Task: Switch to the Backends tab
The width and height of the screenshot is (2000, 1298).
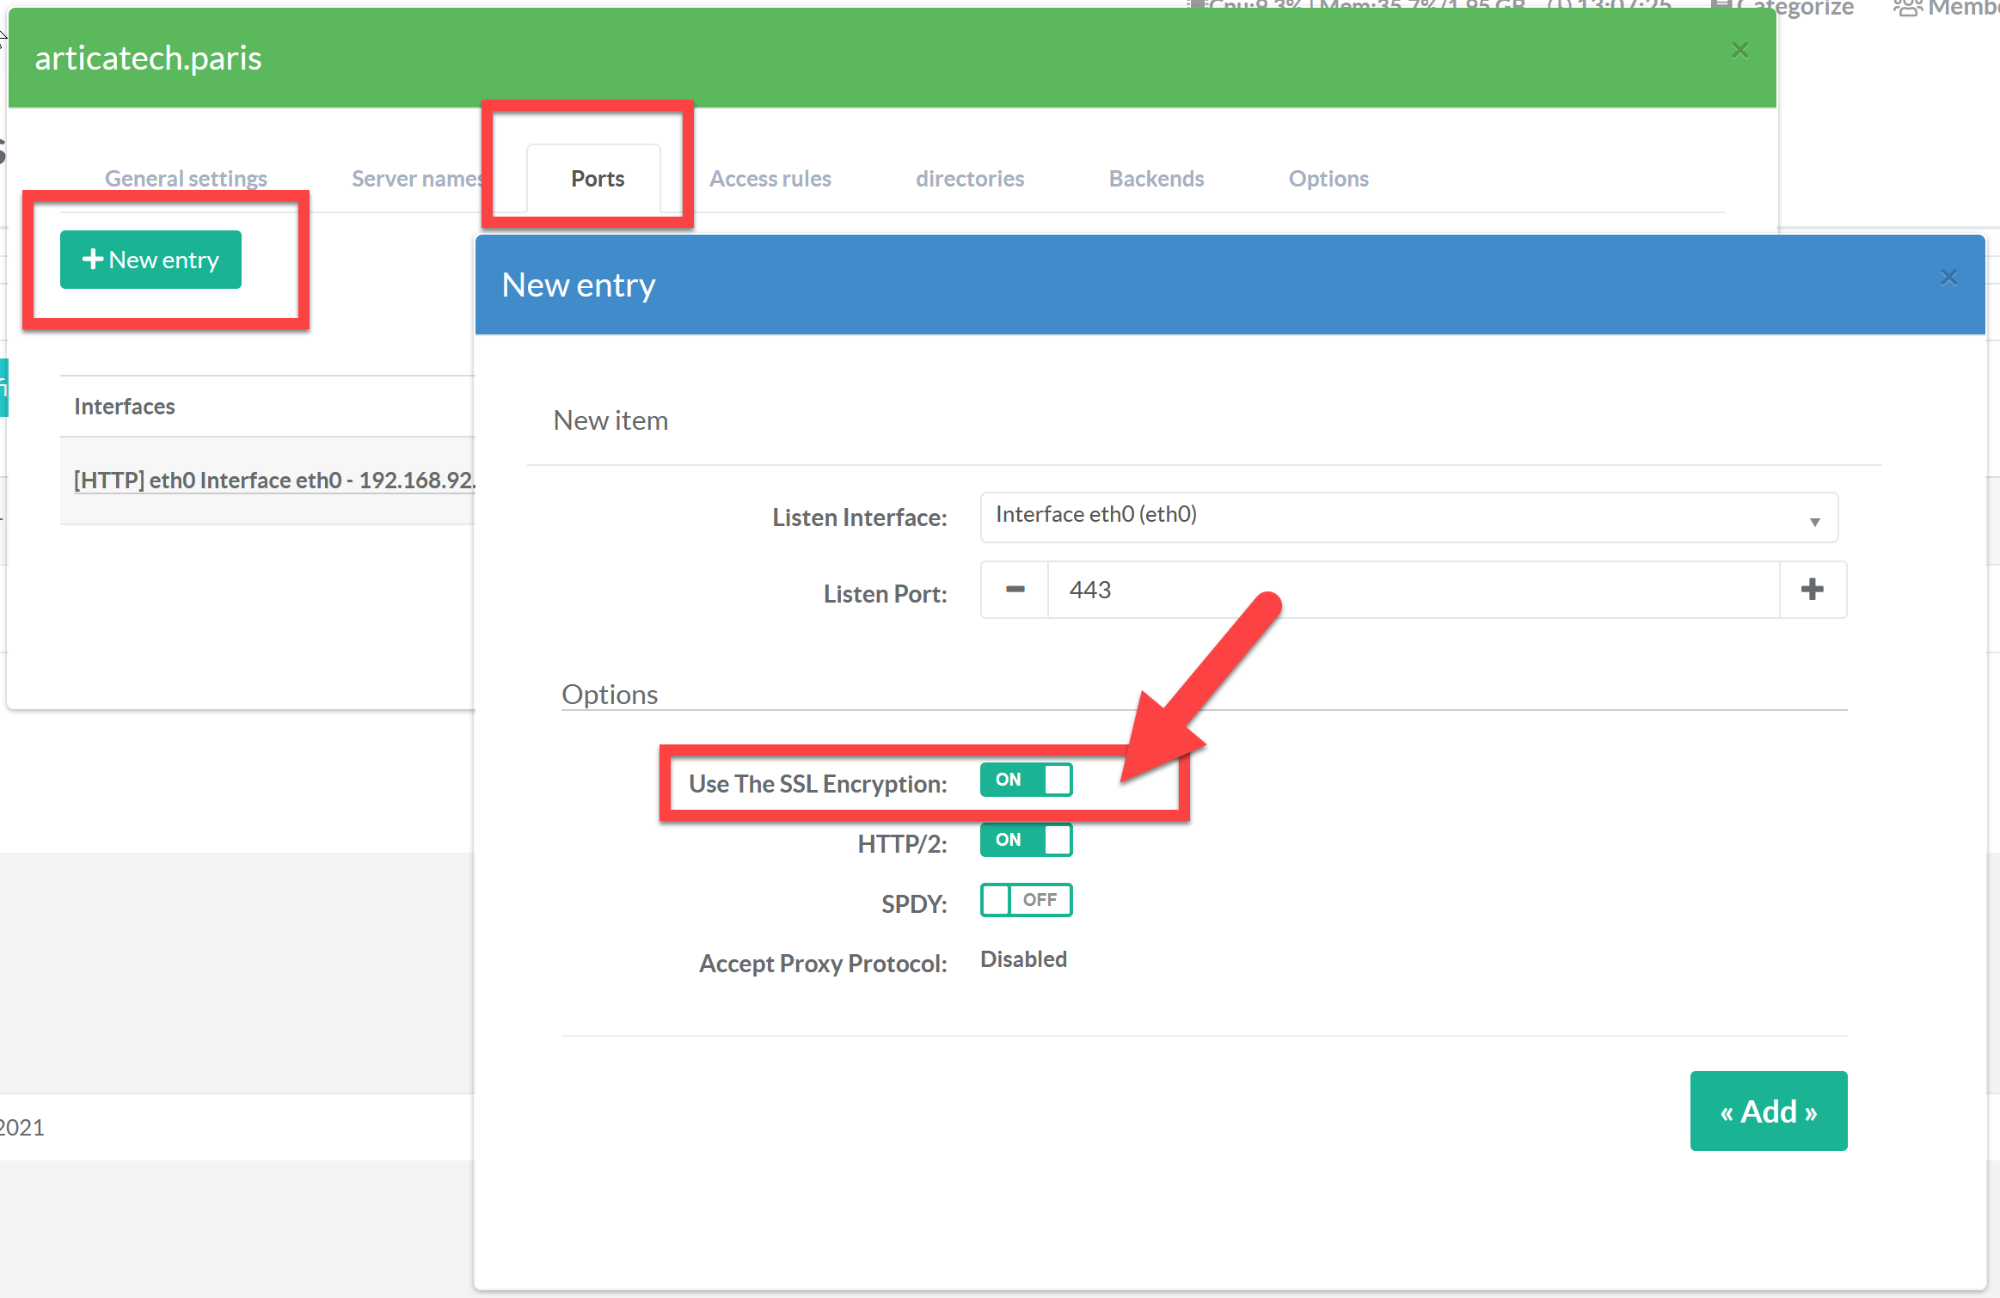Action: (1156, 179)
